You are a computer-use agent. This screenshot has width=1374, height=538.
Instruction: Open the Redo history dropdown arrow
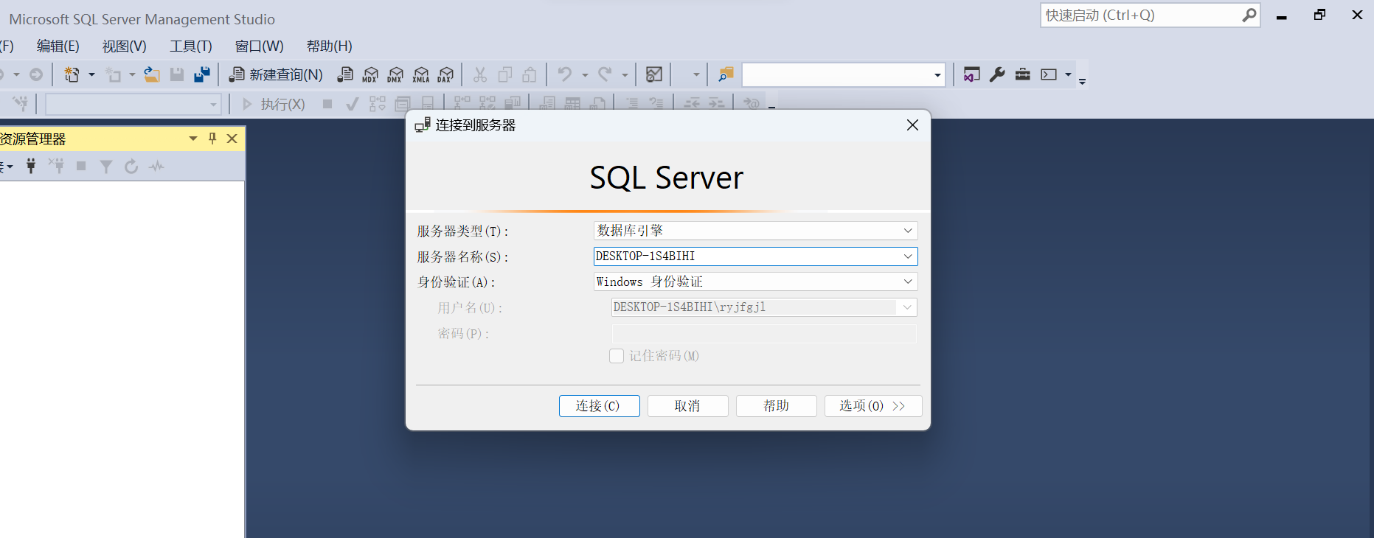[625, 74]
